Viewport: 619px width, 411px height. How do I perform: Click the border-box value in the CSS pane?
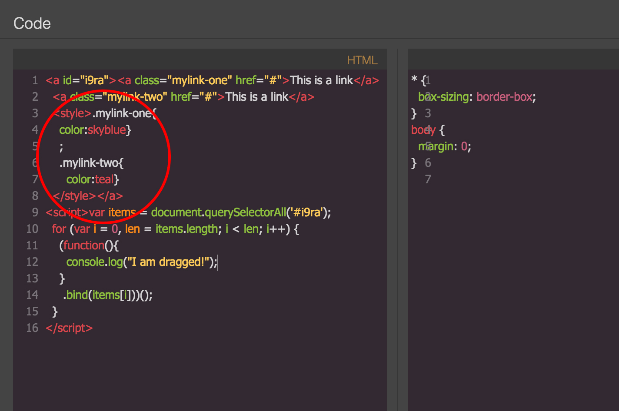click(x=504, y=96)
